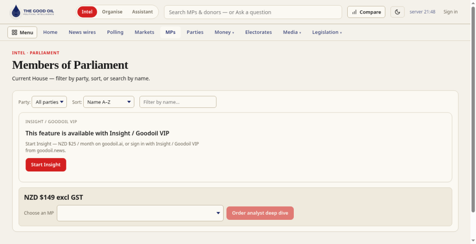The width and height of the screenshot is (476, 244).
Task: Open the Choose an MP dropdown
Action: tap(140, 213)
